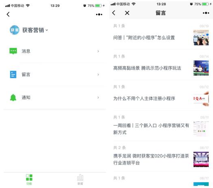The width and height of the screenshot is (213, 188).
Task: Close the 留言 page with X
Action: (127, 13)
